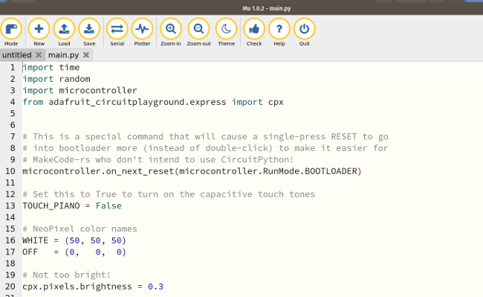This screenshot has height=297, width=483.
Task: Switch to the untitled tab
Action: click(17, 55)
